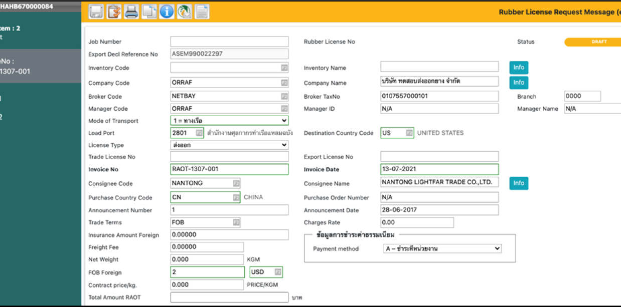This screenshot has height=307, width=621.
Task: Click the blue information toolbar icon
Action: pyautogui.click(x=167, y=12)
